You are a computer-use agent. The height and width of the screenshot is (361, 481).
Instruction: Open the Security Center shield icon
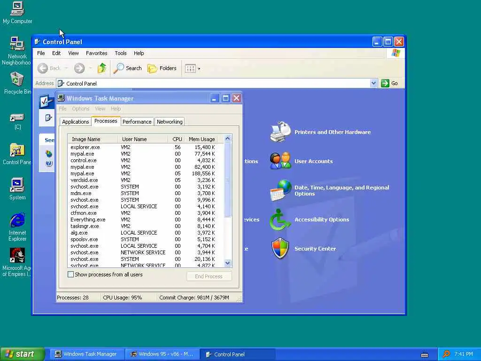(x=280, y=248)
